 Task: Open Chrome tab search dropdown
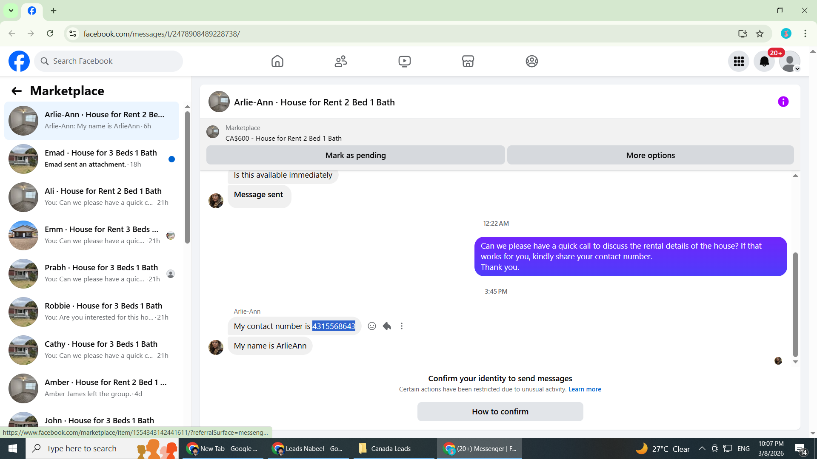(11, 11)
